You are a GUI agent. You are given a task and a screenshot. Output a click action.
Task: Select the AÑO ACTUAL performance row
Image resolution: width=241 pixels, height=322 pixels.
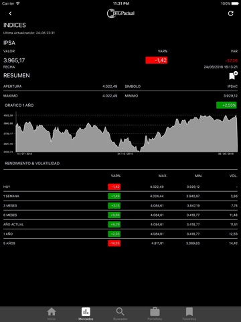120,224
